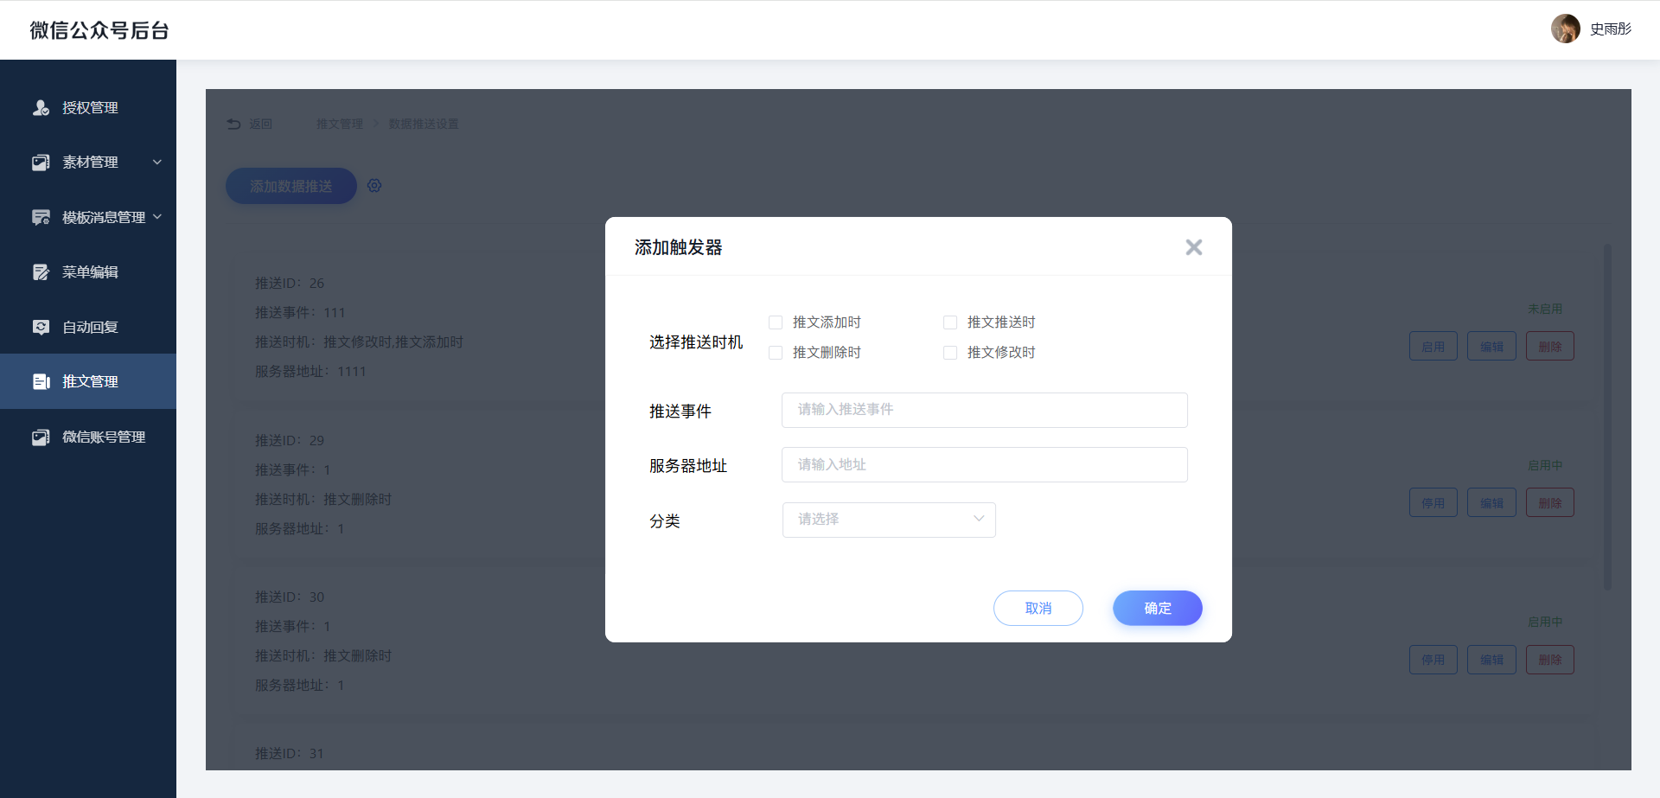Close the 添加触发器 dialog with X
This screenshot has width=1660, height=798.
1193,247
